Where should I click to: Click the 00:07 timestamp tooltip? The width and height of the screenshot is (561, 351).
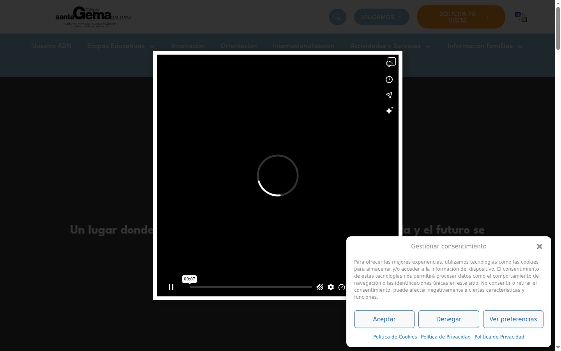coord(189,279)
